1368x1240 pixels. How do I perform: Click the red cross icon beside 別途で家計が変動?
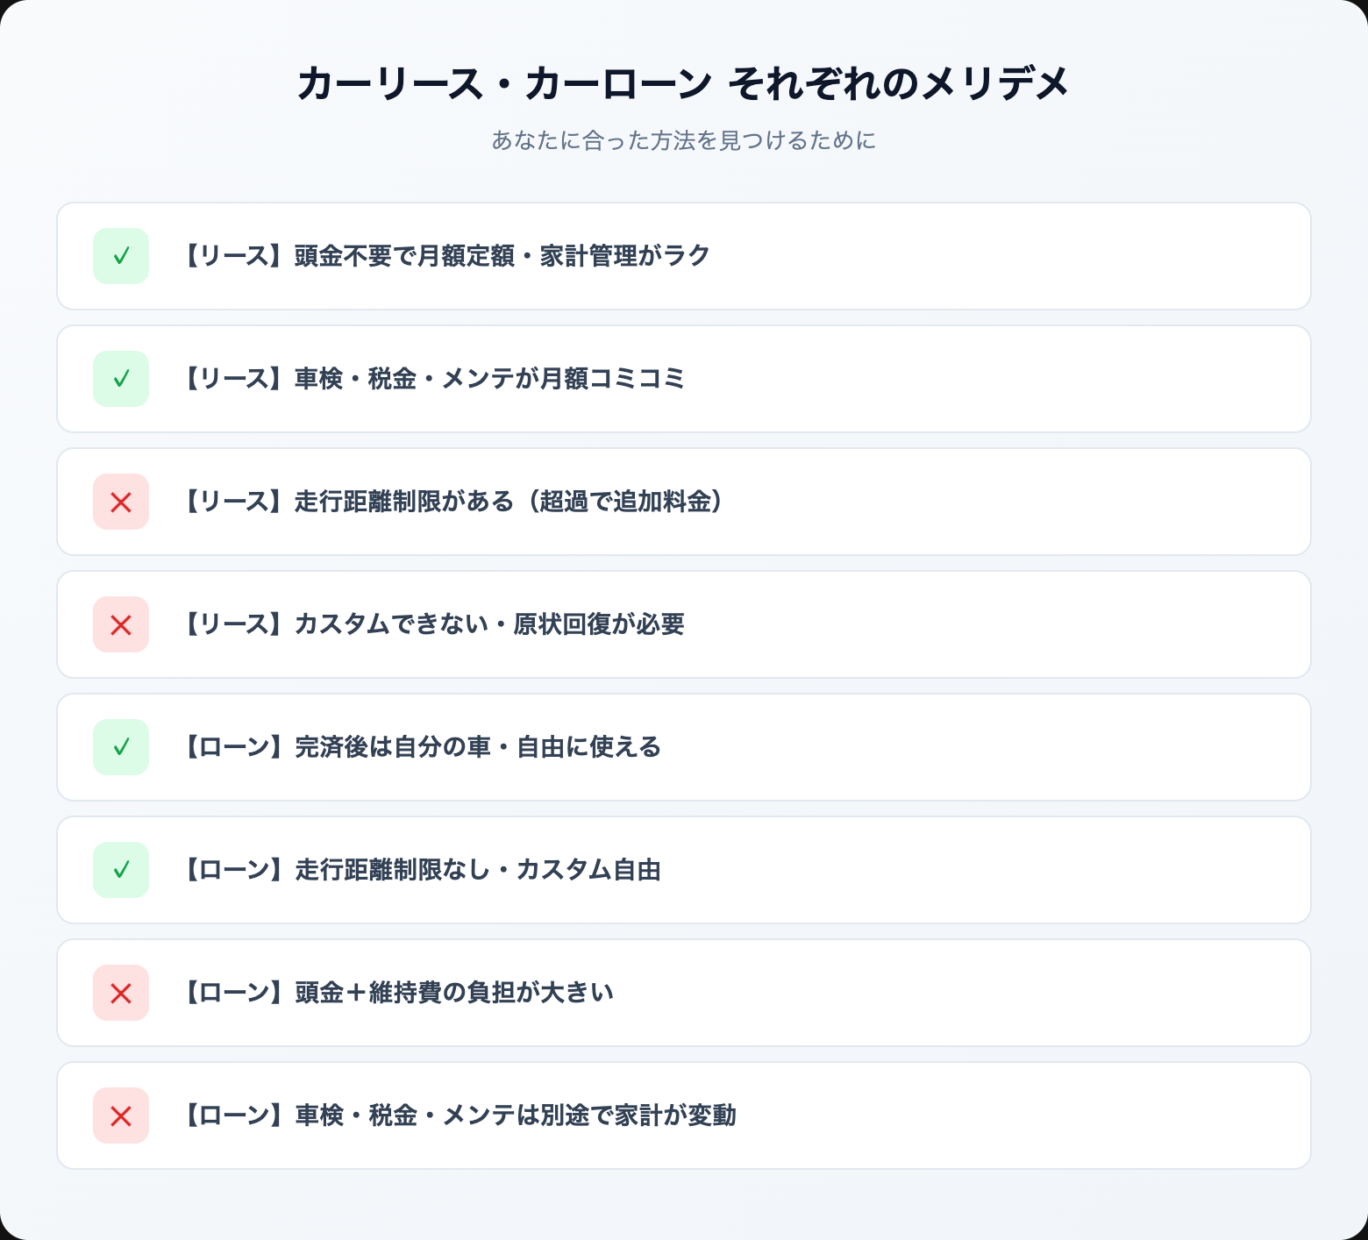[121, 1115]
